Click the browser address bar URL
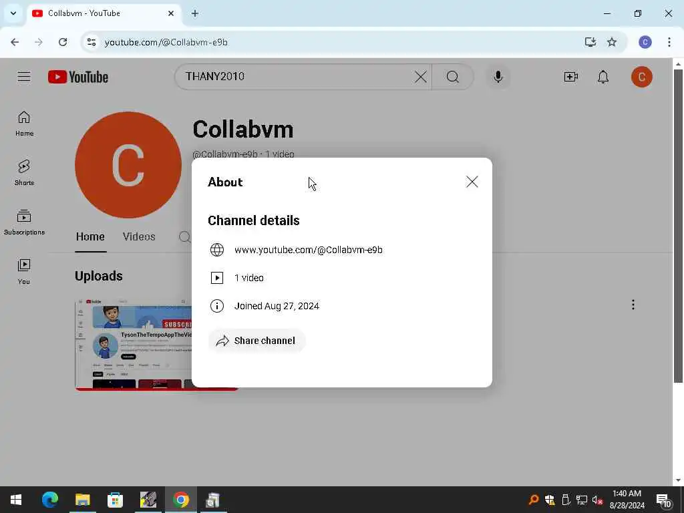 [x=166, y=42]
